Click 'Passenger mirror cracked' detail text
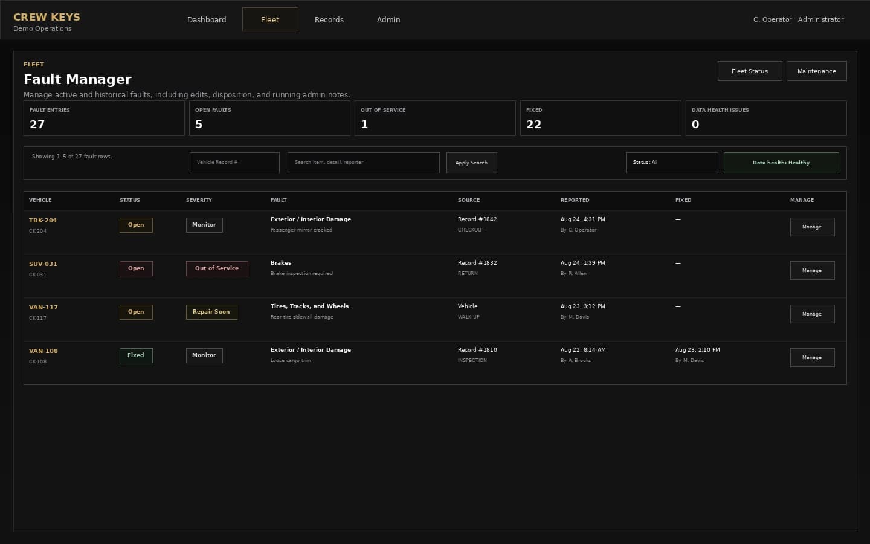870x544 pixels. 301,230
